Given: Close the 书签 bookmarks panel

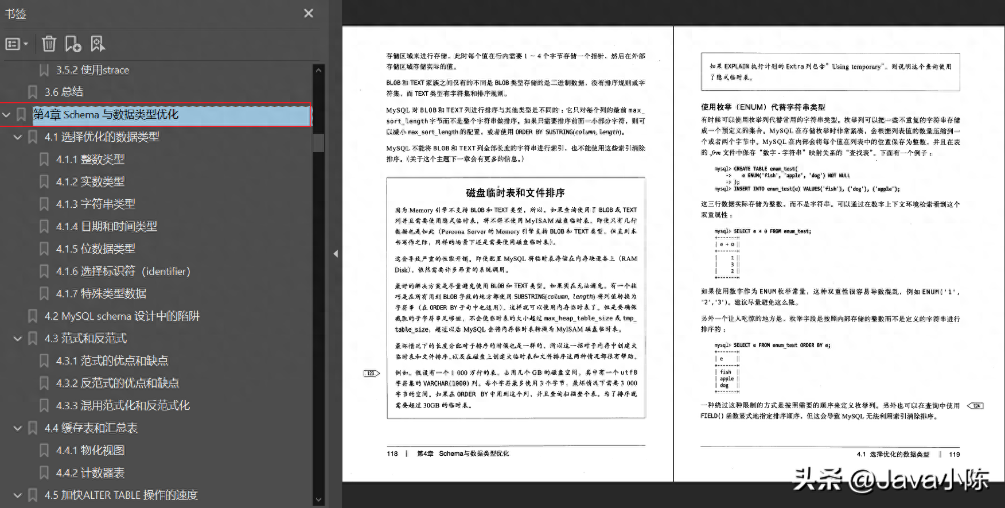Looking at the screenshot, I should click(309, 13).
